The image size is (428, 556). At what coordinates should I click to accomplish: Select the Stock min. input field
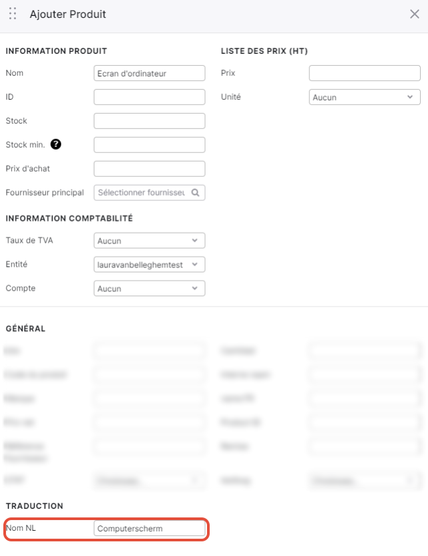click(x=149, y=145)
